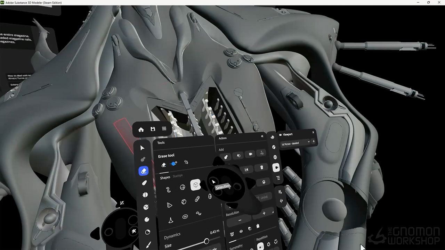Choose the sphere shape
Image resolution: width=445 pixels, height=250 pixels.
[x=182, y=187]
